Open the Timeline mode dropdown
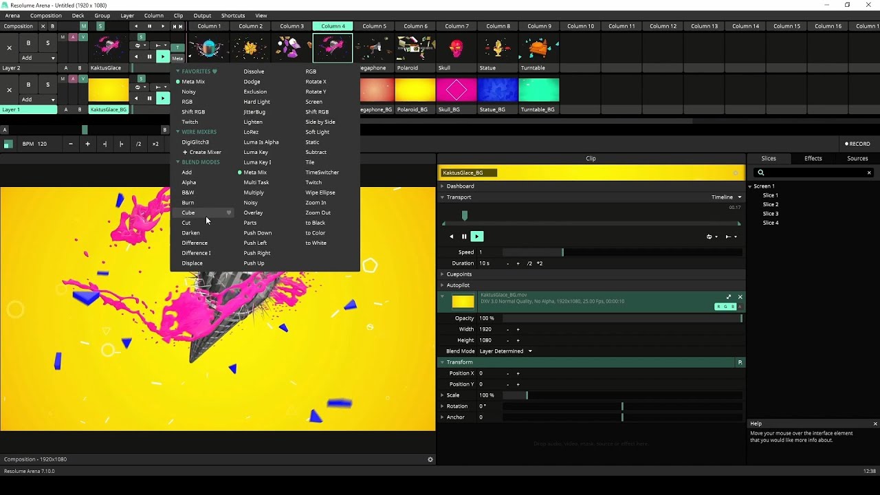 click(x=724, y=197)
